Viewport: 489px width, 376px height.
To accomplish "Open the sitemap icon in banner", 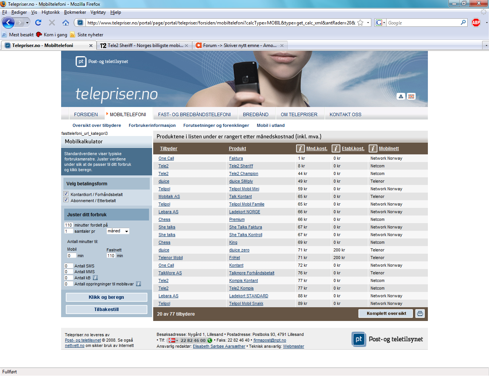I will pos(401,96).
